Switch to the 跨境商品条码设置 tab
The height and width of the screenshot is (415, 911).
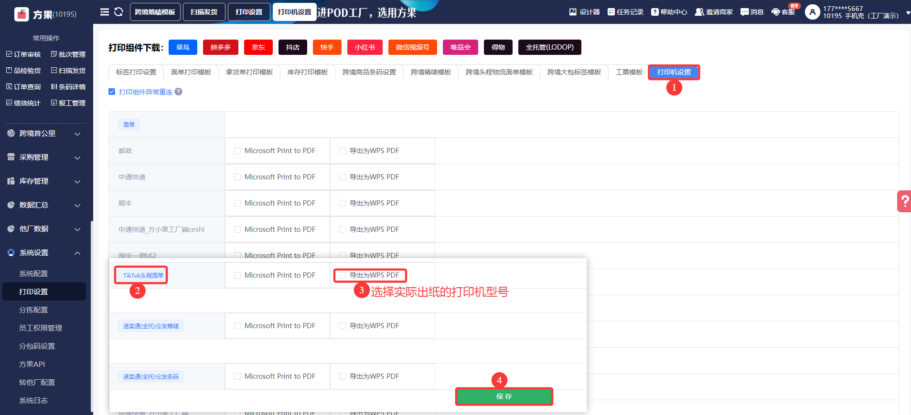(x=369, y=72)
